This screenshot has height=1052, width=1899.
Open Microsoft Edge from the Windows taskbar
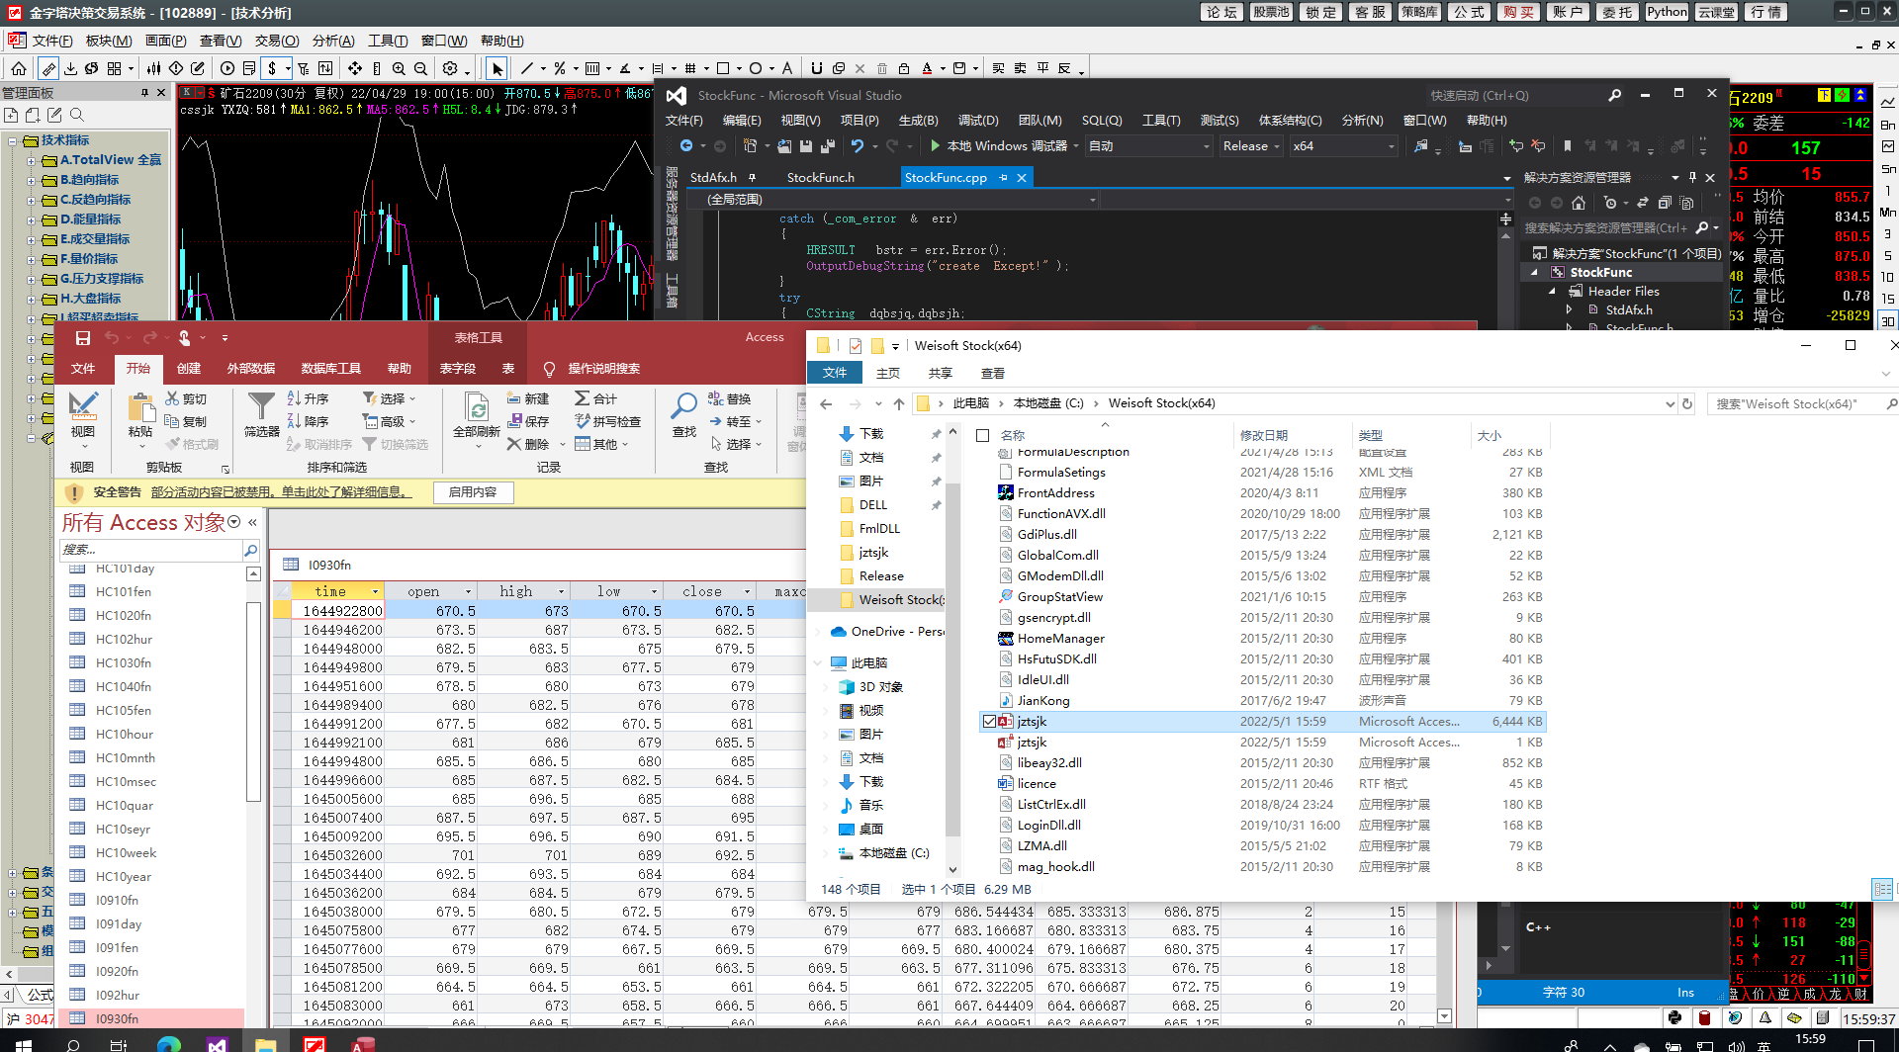pos(169,1044)
